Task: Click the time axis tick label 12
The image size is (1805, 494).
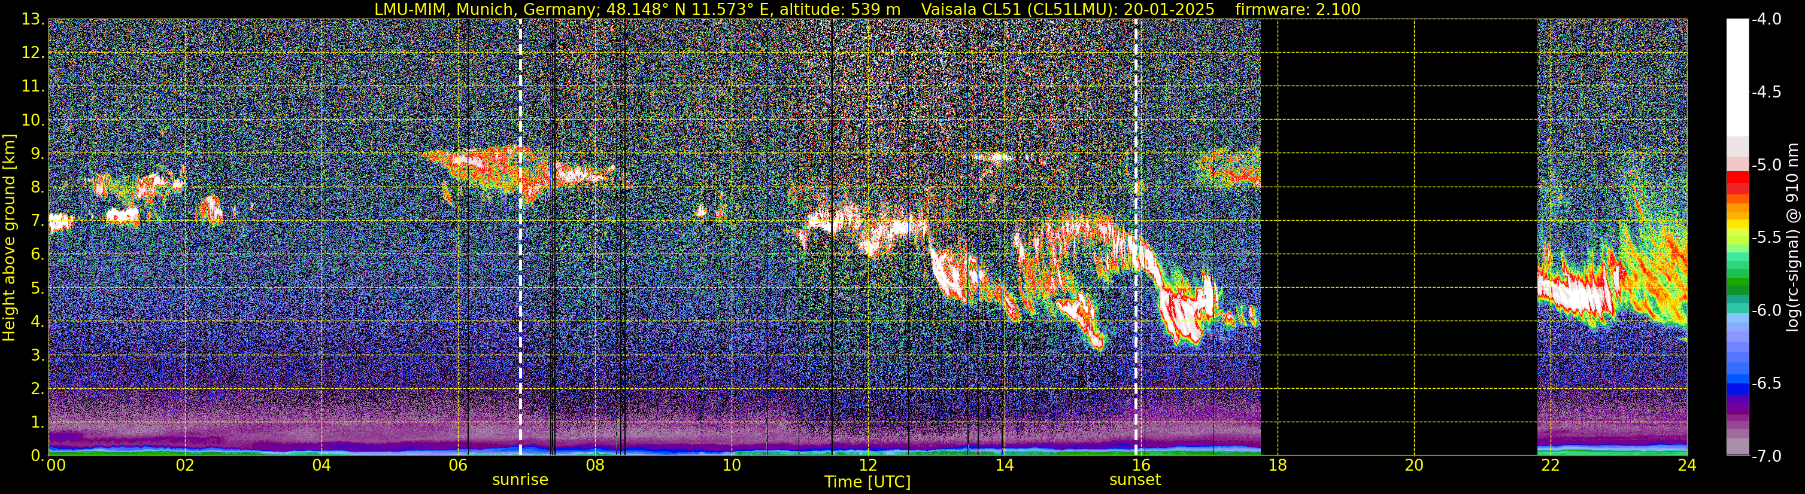Action: (x=868, y=465)
